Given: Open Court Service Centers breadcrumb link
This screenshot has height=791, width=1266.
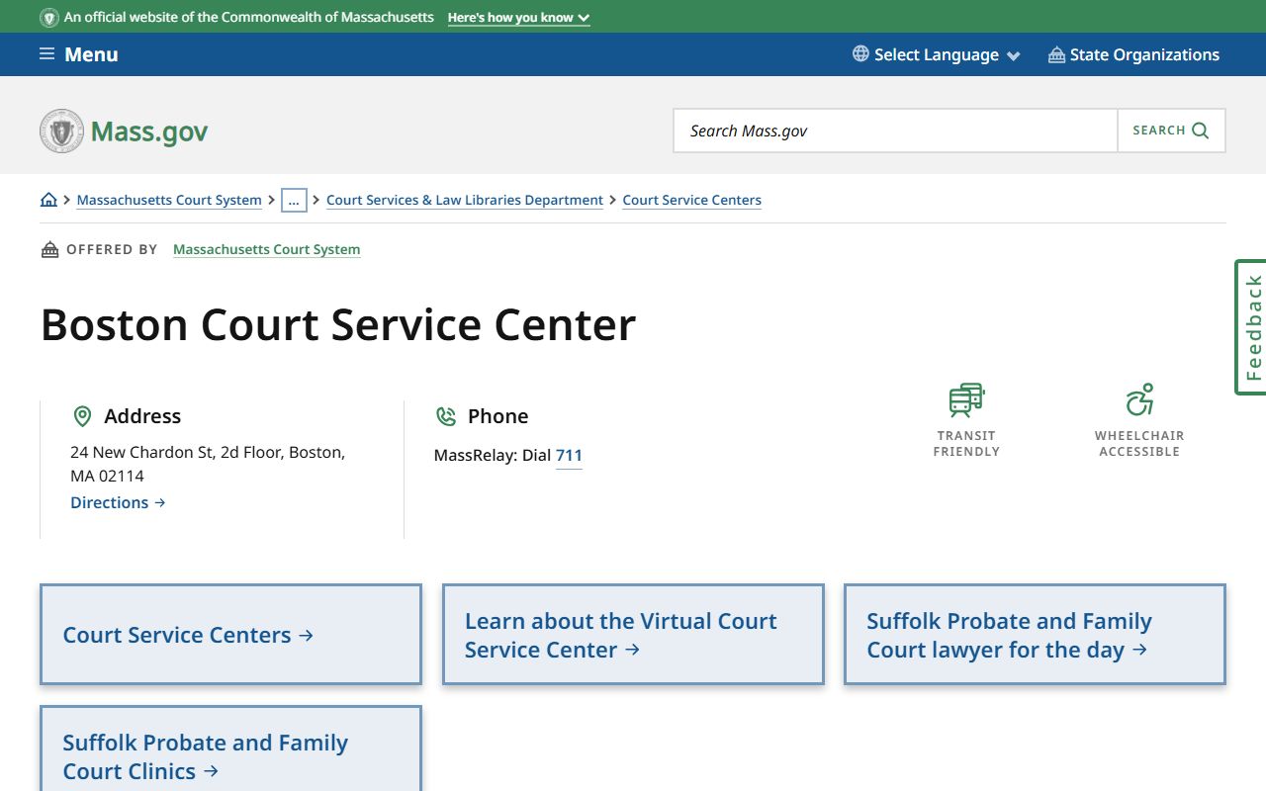Looking at the screenshot, I should click(x=692, y=200).
